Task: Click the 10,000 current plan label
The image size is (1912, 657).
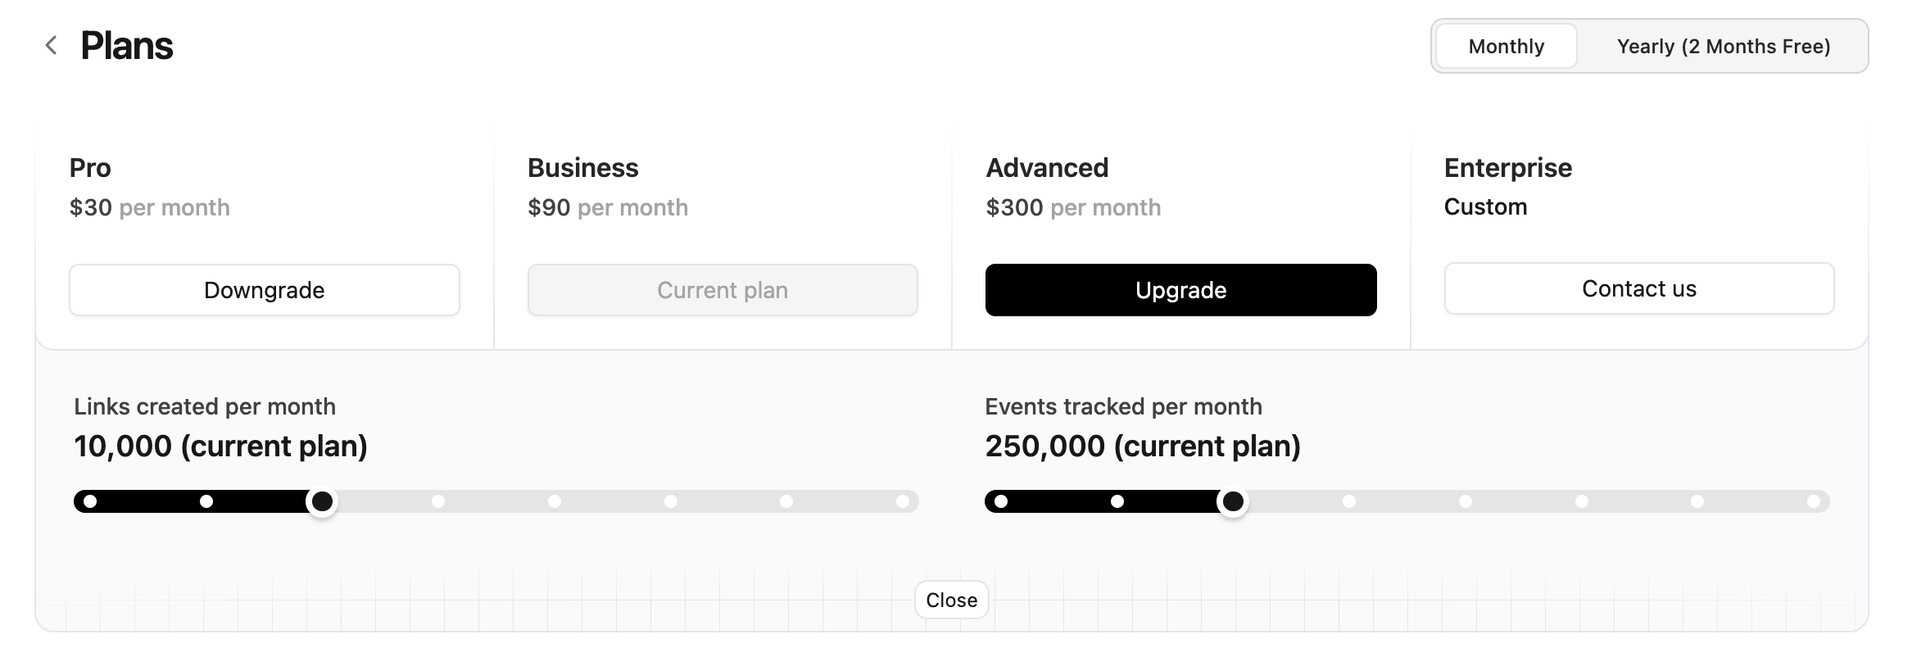Action: [220, 446]
